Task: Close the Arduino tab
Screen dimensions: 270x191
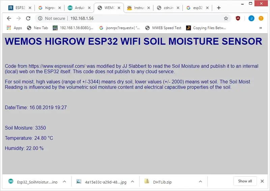Action: (x=89, y=8)
